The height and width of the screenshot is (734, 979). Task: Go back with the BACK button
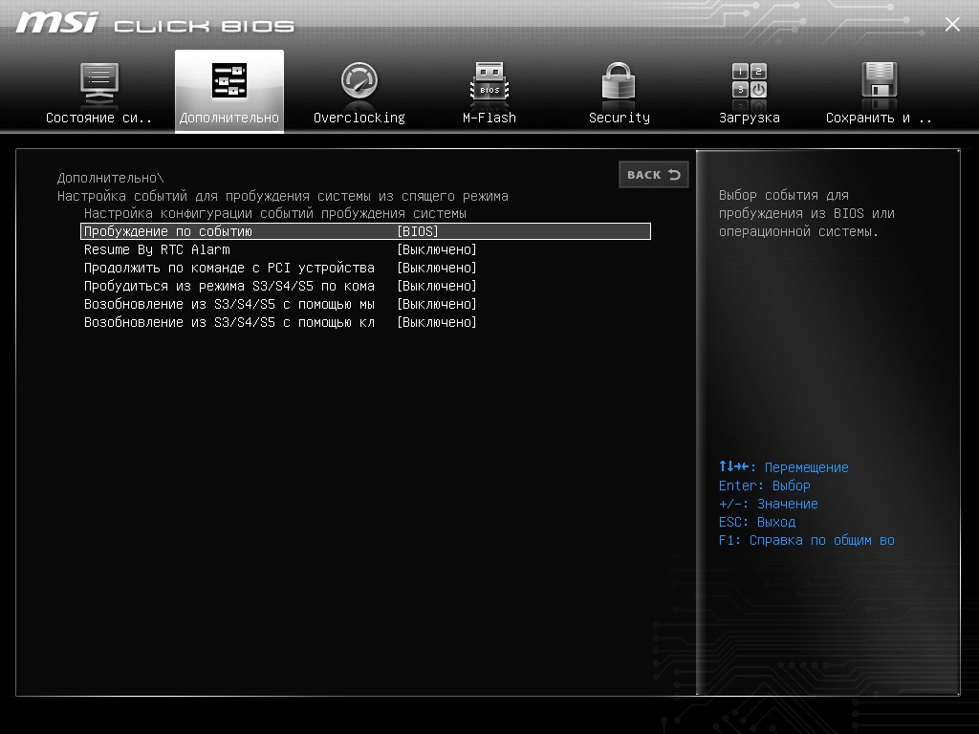(x=654, y=175)
